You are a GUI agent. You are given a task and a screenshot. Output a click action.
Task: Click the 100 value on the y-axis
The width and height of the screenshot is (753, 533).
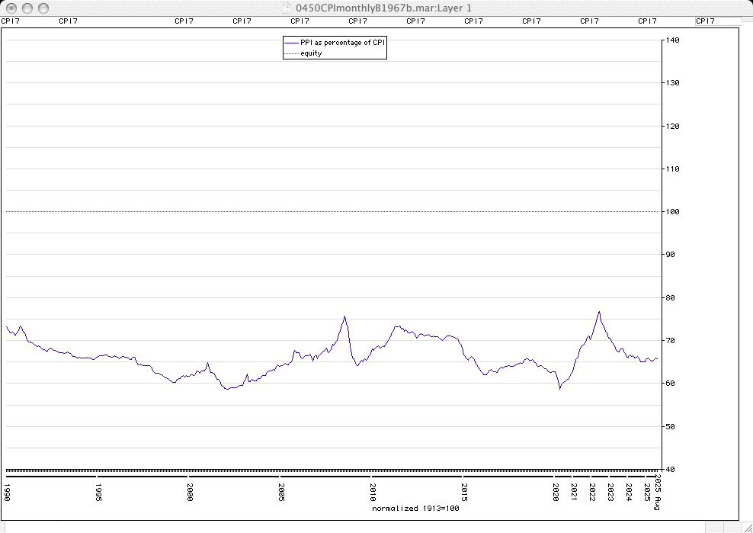671,211
